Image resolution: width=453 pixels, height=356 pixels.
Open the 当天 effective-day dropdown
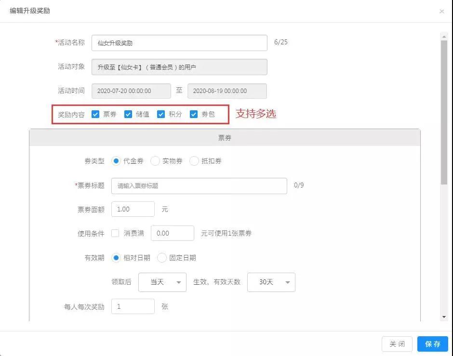(x=162, y=282)
